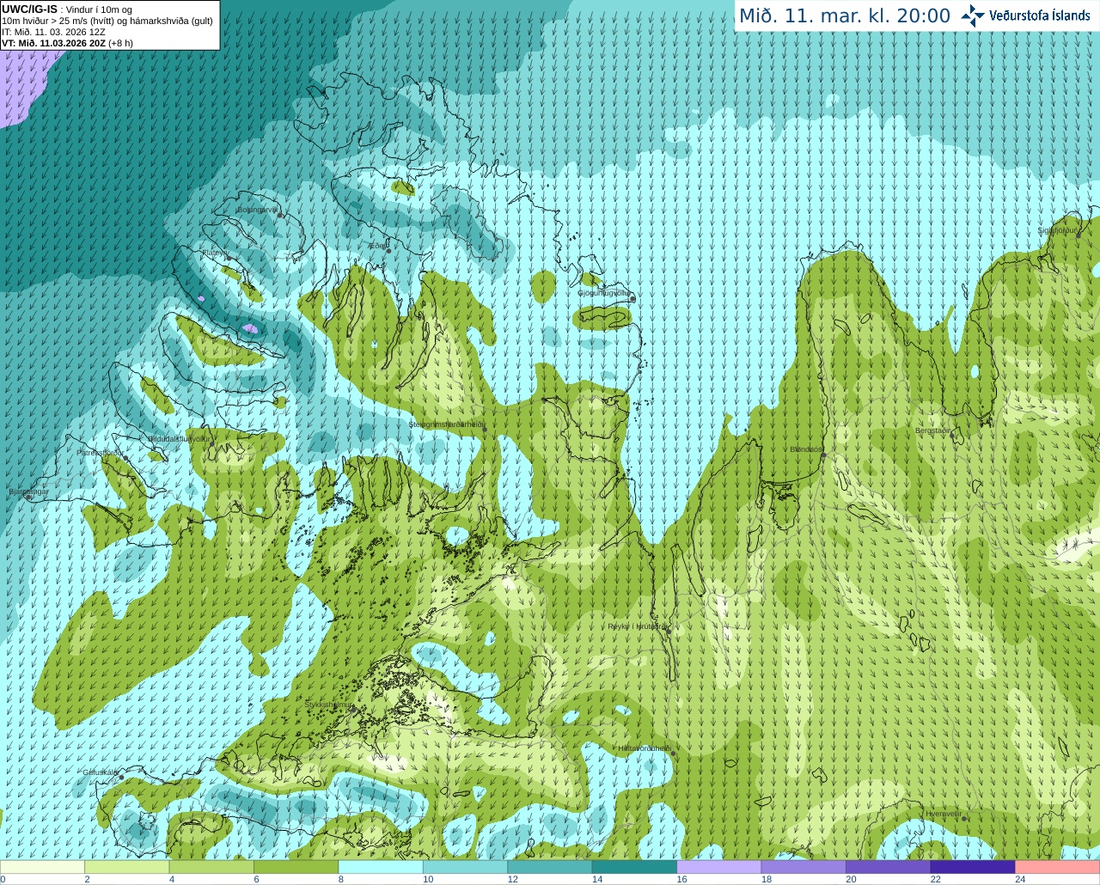Click the Hveravellir station label
This screenshot has width=1100, height=885.
point(944,813)
